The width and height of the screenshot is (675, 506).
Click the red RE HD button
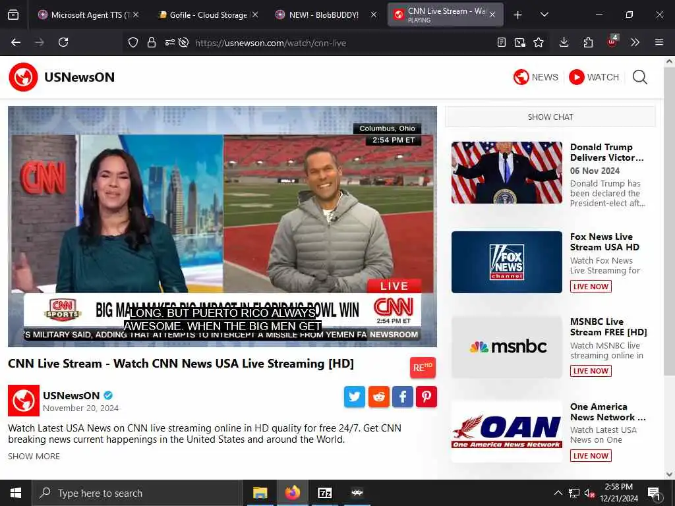(423, 368)
